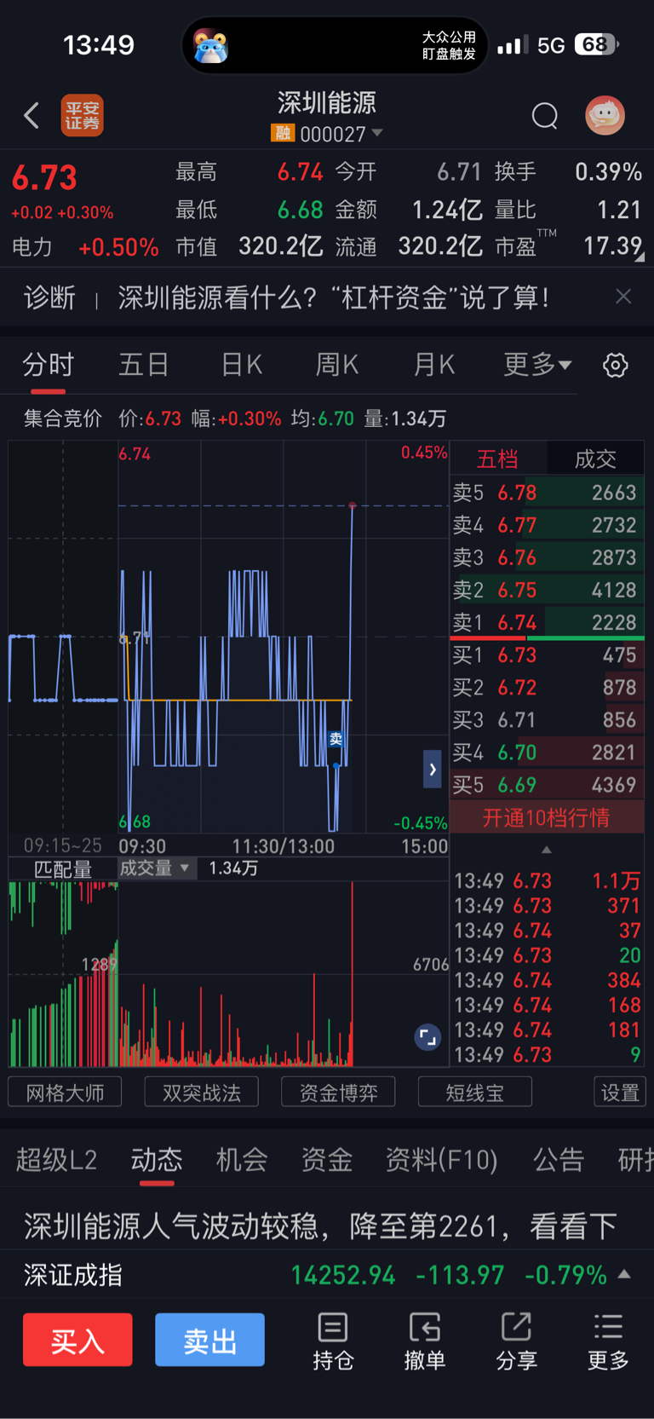This screenshot has width=654, height=1419.
Task: Click the 买5 row at 6.69
Action: coord(547,785)
